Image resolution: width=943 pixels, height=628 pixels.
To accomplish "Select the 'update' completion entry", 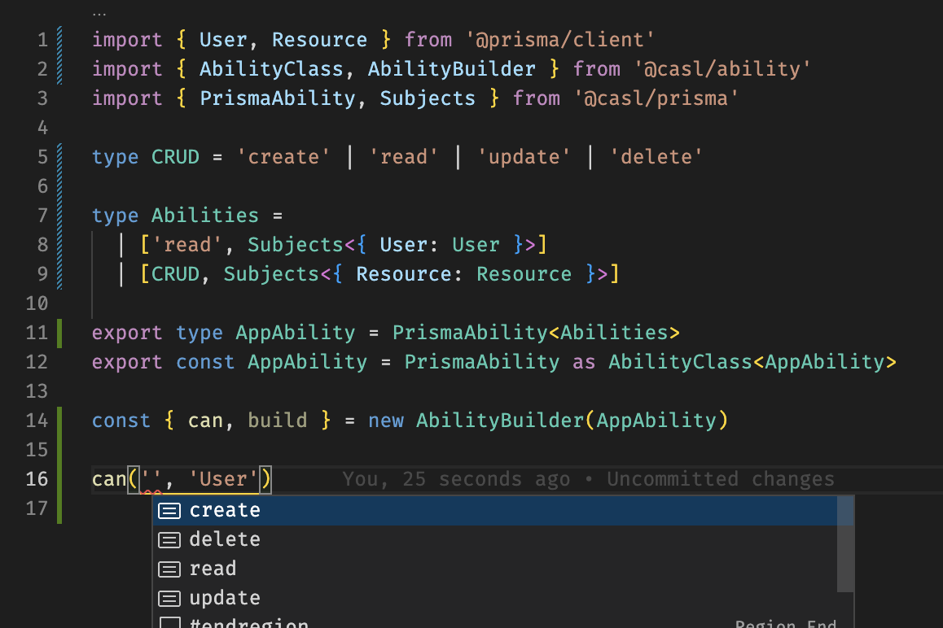I will (x=225, y=598).
